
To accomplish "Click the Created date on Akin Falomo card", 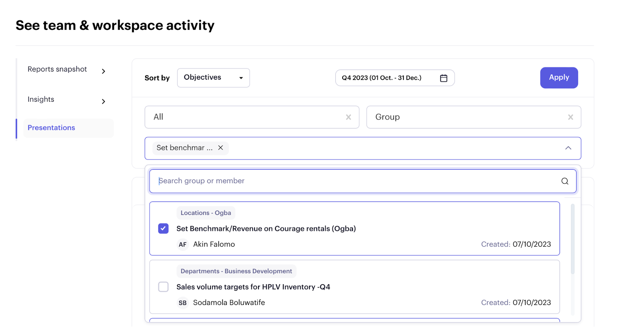I will [x=516, y=244].
